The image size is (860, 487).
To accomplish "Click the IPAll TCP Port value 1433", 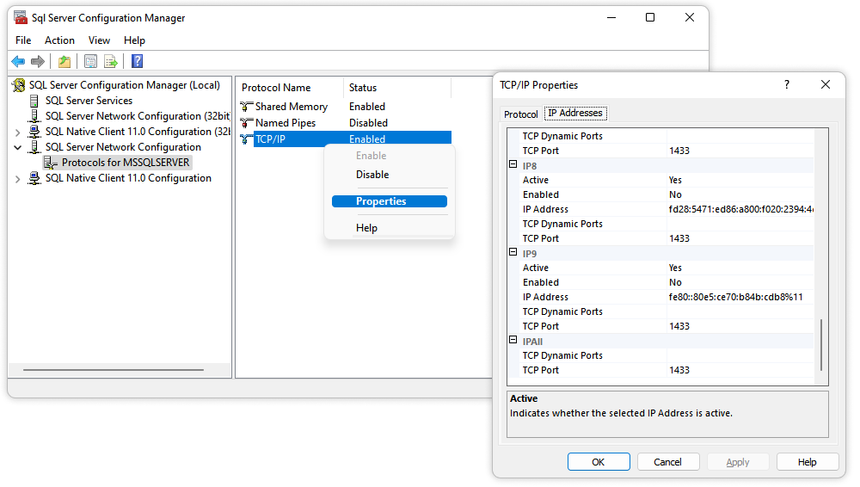I will (740, 371).
